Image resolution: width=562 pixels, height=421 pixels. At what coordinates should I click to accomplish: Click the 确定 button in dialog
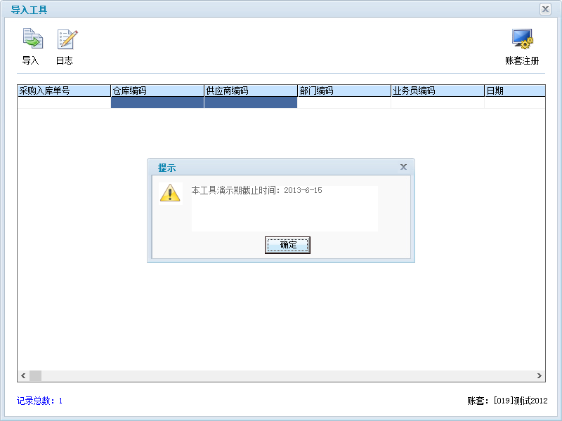coord(287,245)
